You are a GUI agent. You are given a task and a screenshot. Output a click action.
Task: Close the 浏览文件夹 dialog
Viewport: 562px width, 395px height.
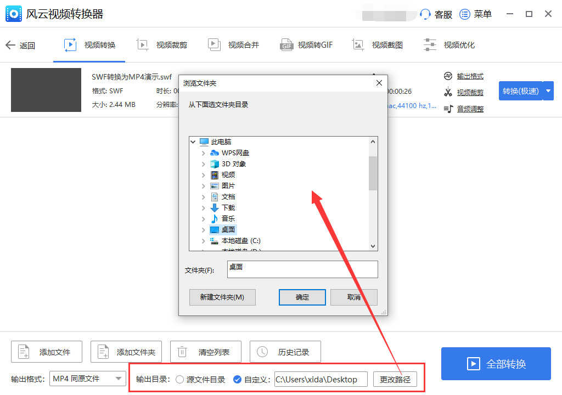pos(379,83)
